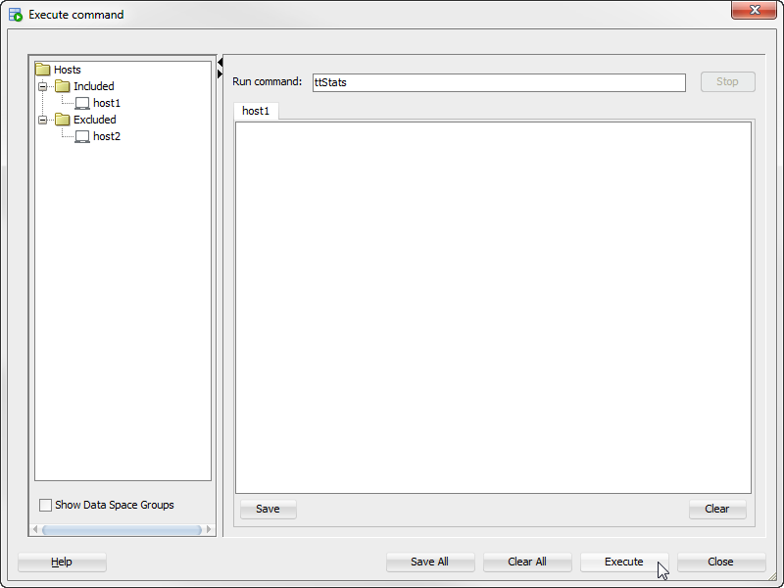This screenshot has width=784, height=588.
Task: Switch to the host1 output tab
Action: (x=256, y=111)
